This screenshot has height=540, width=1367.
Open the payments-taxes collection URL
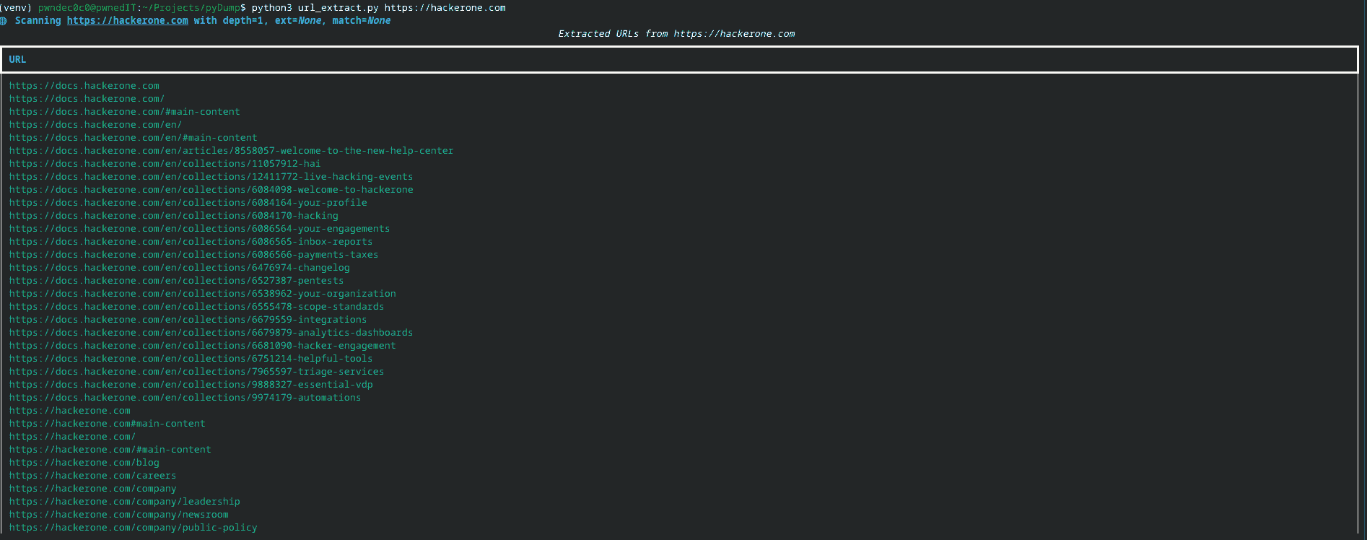coord(194,255)
